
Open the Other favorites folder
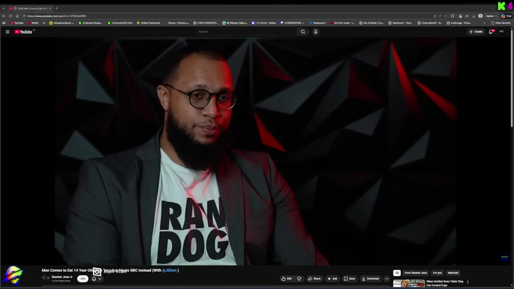[x=501, y=23]
